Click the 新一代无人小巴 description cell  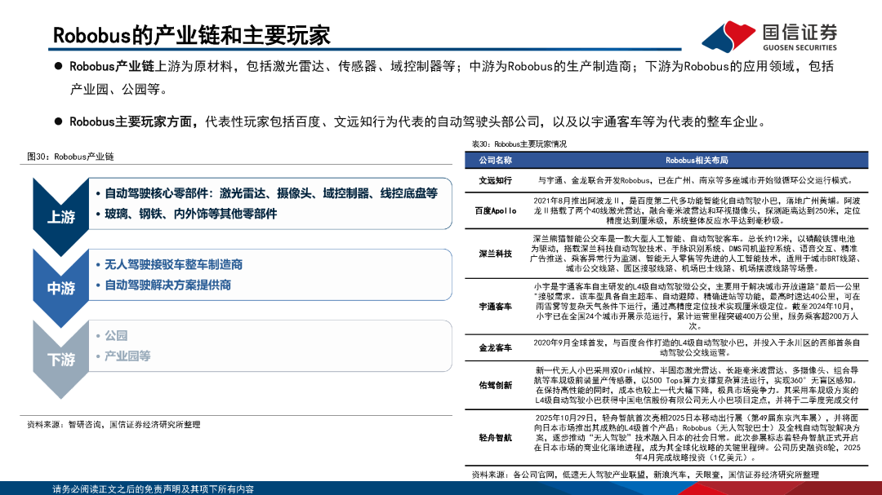[697, 386]
